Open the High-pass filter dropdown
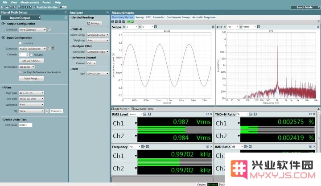The image size is (321, 186). pyautogui.click(x=31, y=93)
